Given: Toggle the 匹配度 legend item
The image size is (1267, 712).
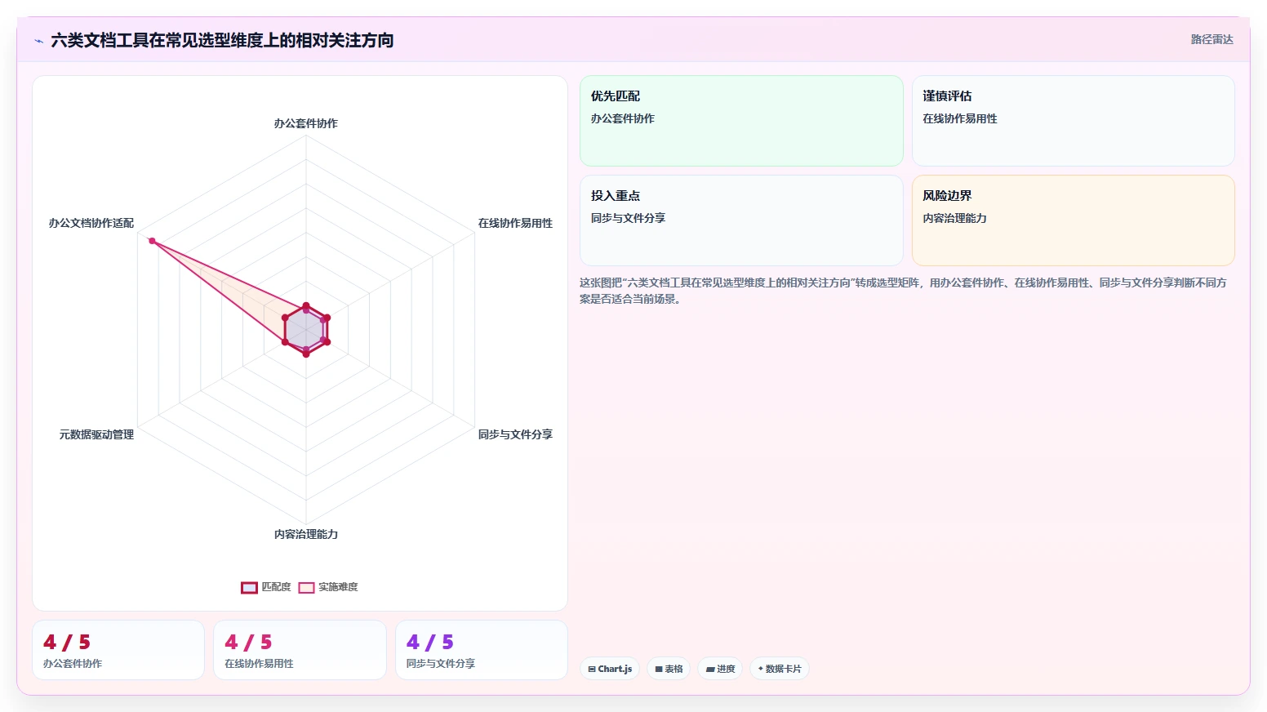Looking at the screenshot, I should pos(266,587).
